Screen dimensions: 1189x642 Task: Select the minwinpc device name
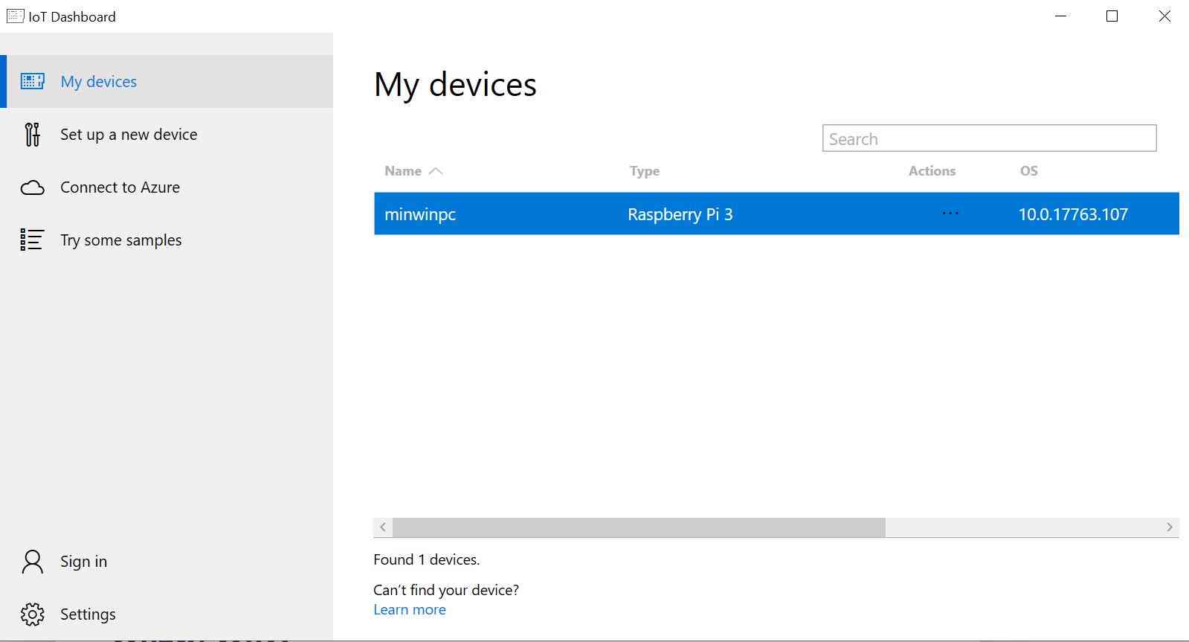(x=420, y=214)
